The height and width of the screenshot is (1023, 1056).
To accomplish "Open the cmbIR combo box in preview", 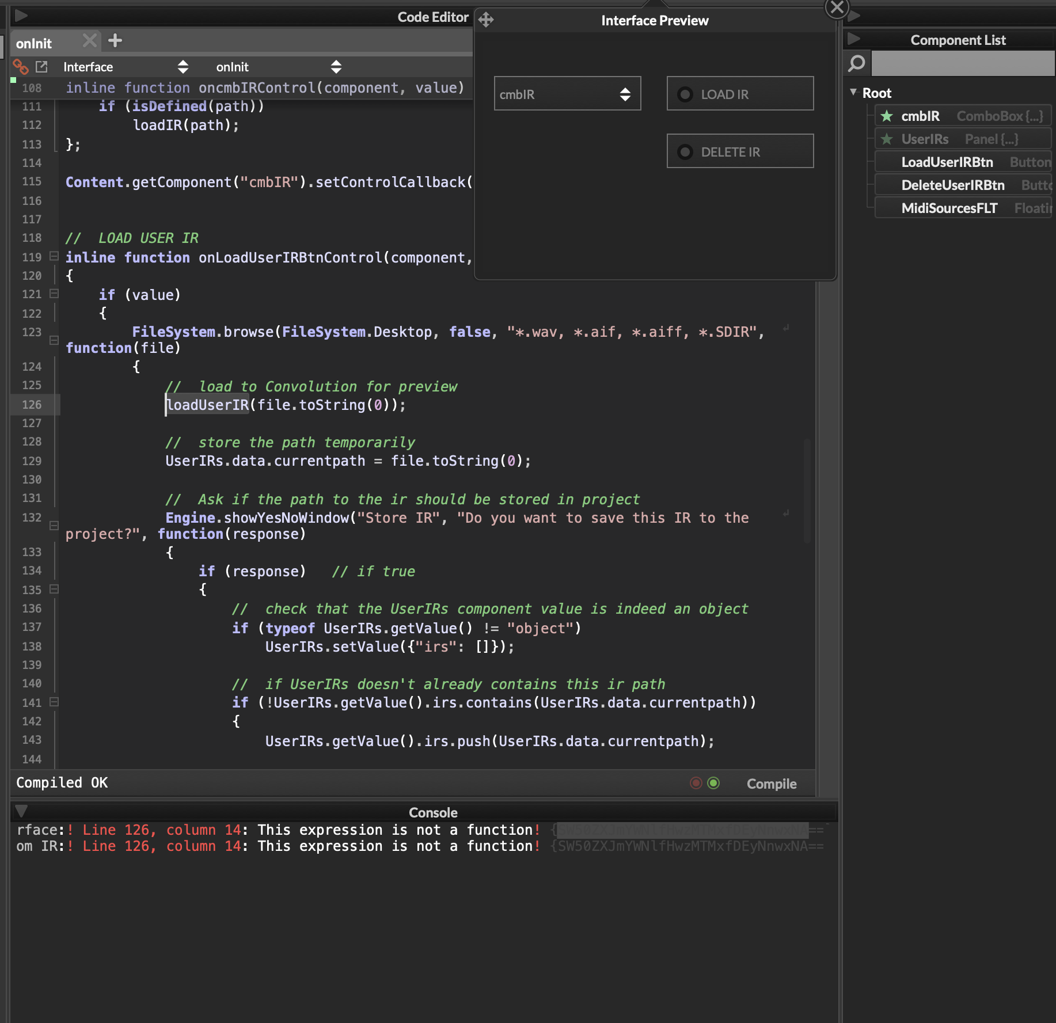I will click(x=567, y=93).
